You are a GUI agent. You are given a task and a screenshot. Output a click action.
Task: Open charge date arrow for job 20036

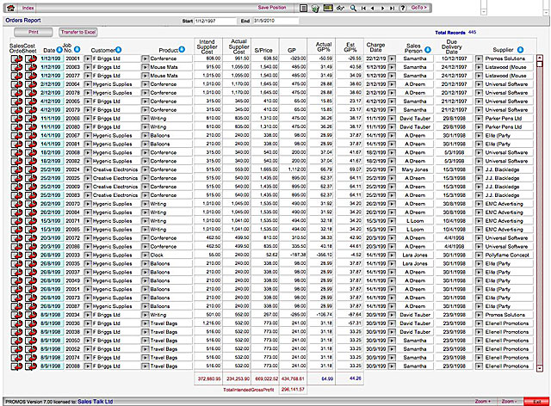tap(392, 323)
